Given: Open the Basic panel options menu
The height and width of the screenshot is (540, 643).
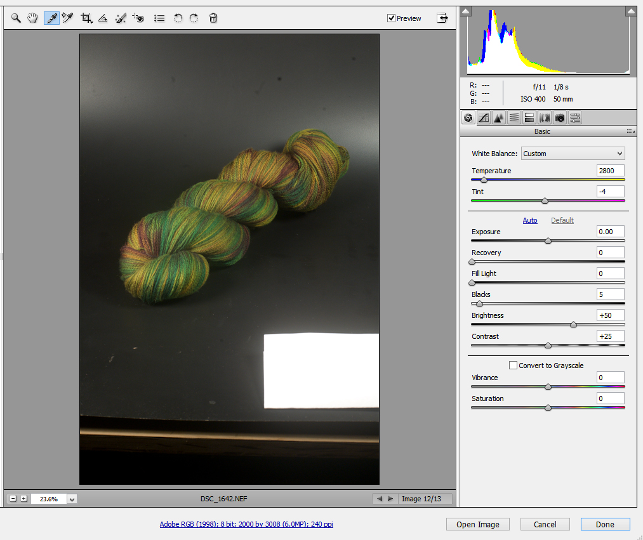Looking at the screenshot, I should click(630, 131).
